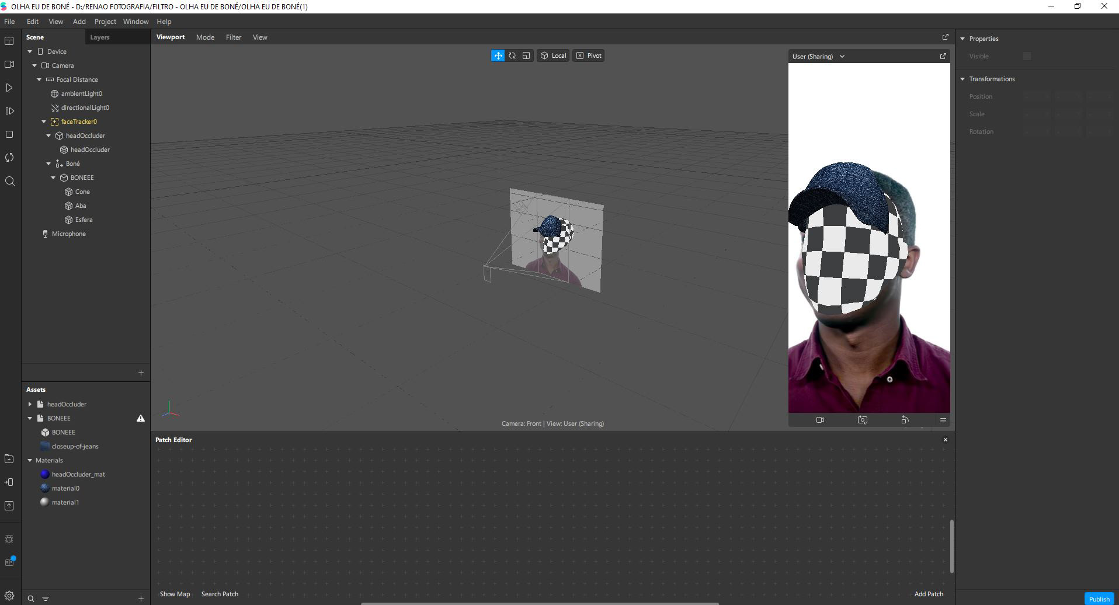Select the scale manipulator tool
1119x605 pixels.
526,55
